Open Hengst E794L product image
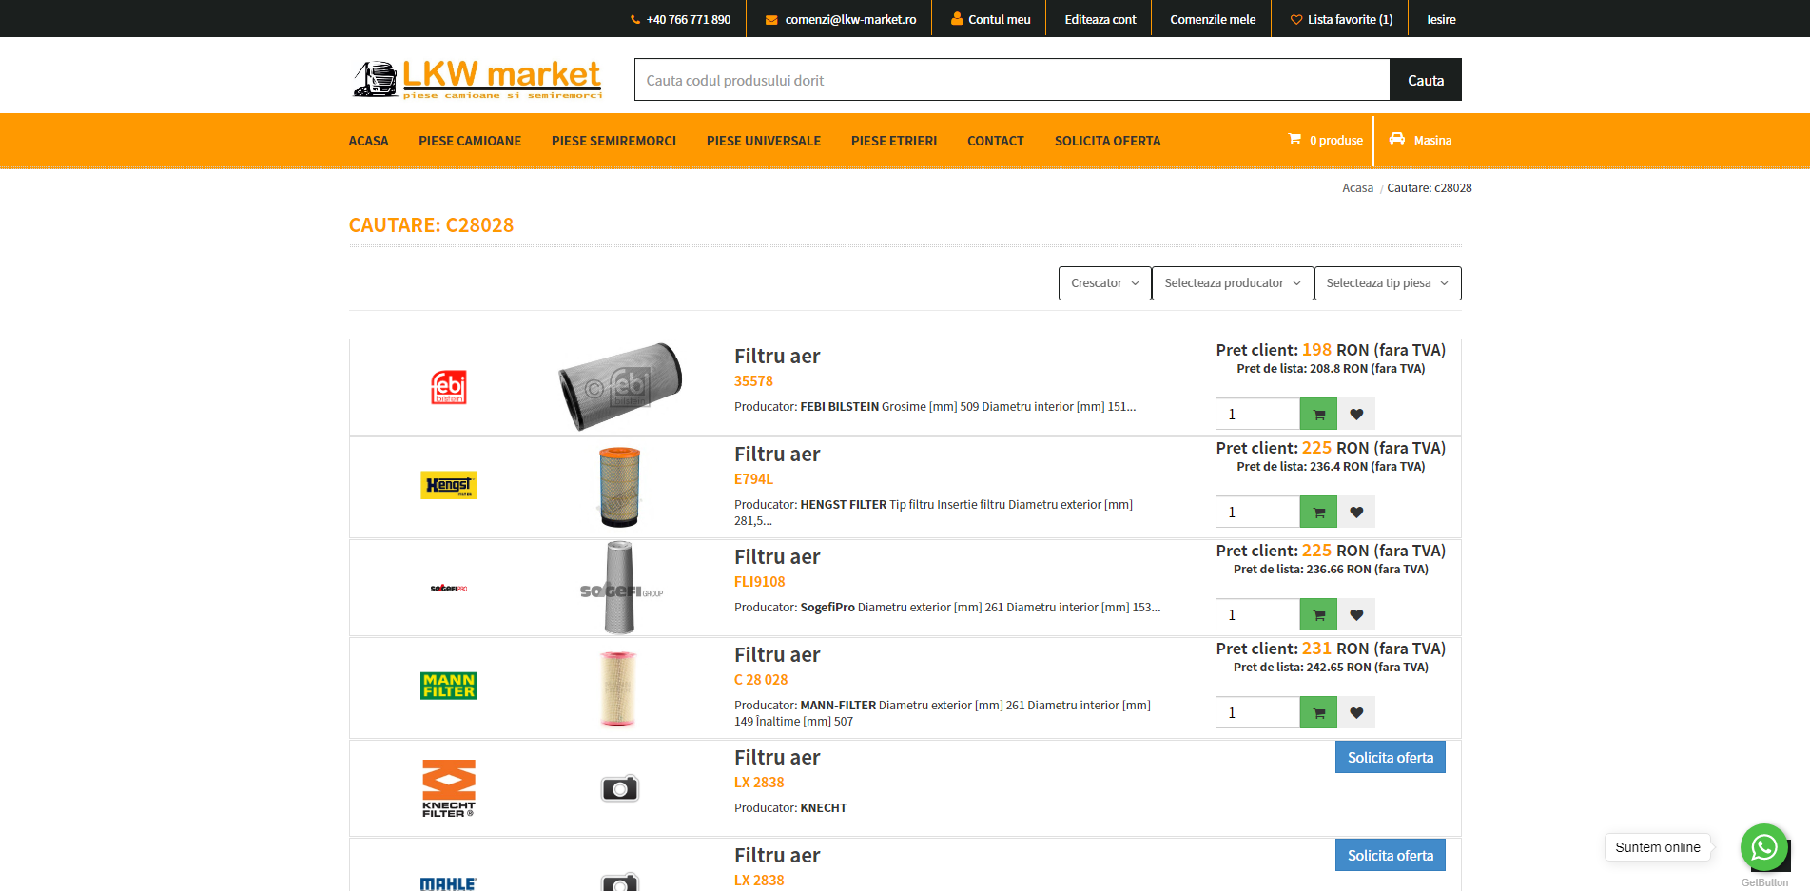Viewport: 1810px width, 891px height. click(620, 487)
